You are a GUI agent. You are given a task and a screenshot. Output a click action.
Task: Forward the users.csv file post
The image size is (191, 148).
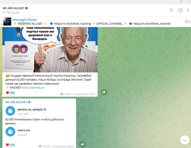tap(82, 144)
